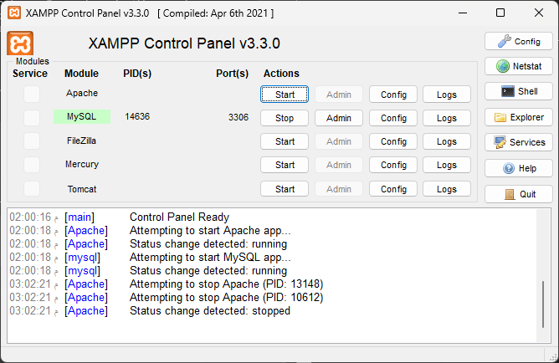Stop the MySQL module
The width and height of the screenshot is (559, 363).
pyautogui.click(x=285, y=118)
